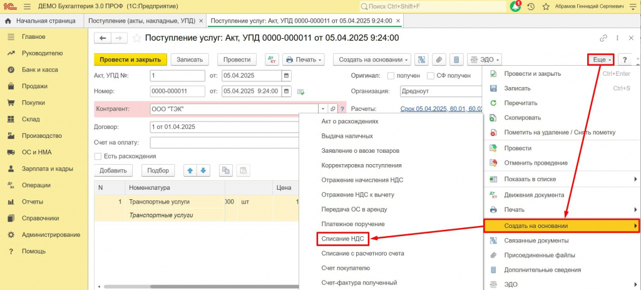Go forward with the right arrow button
The image size is (641, 290).
click(x=118, y=38)
